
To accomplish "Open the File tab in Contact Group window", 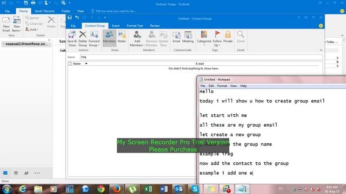I will click(x=74, y=26).
